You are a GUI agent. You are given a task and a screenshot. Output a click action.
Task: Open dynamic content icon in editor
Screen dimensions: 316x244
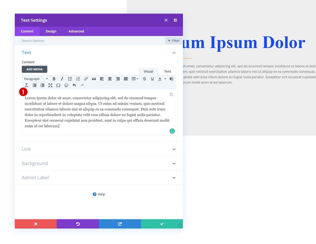coord(171,94)
